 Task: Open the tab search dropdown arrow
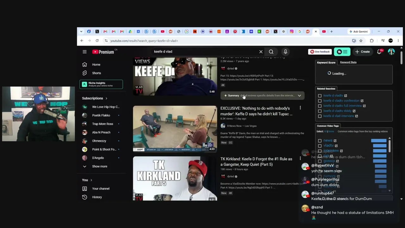[x=81, y=31]
